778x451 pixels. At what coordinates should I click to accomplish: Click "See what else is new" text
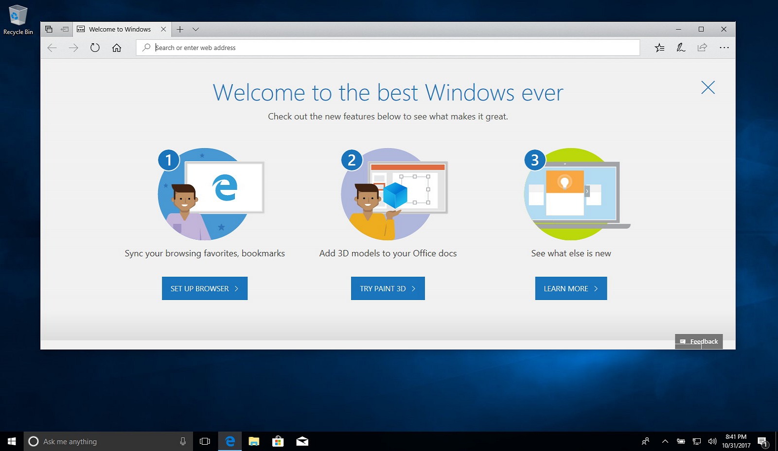pyautogui.click(x=571, y=253)
